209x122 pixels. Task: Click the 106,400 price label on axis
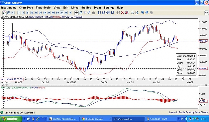(203, 41)
